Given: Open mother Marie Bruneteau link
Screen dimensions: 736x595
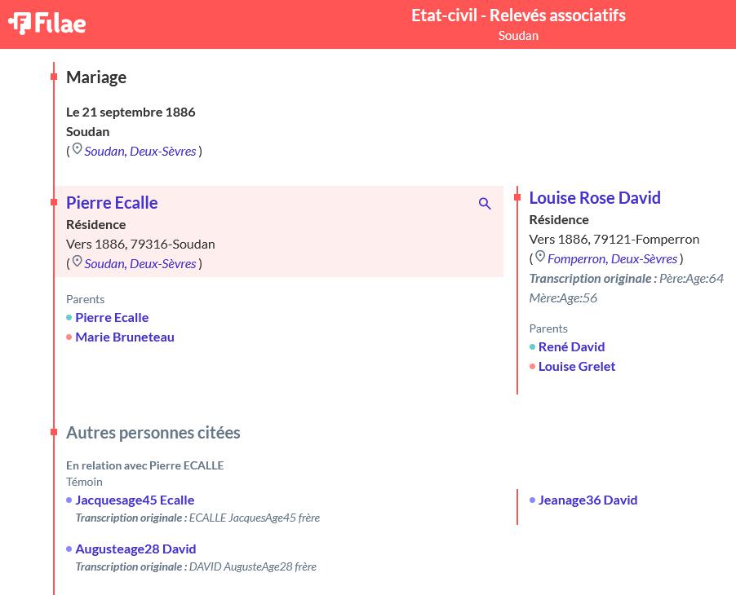Looking at the screenshot, I should coord(125,337).
